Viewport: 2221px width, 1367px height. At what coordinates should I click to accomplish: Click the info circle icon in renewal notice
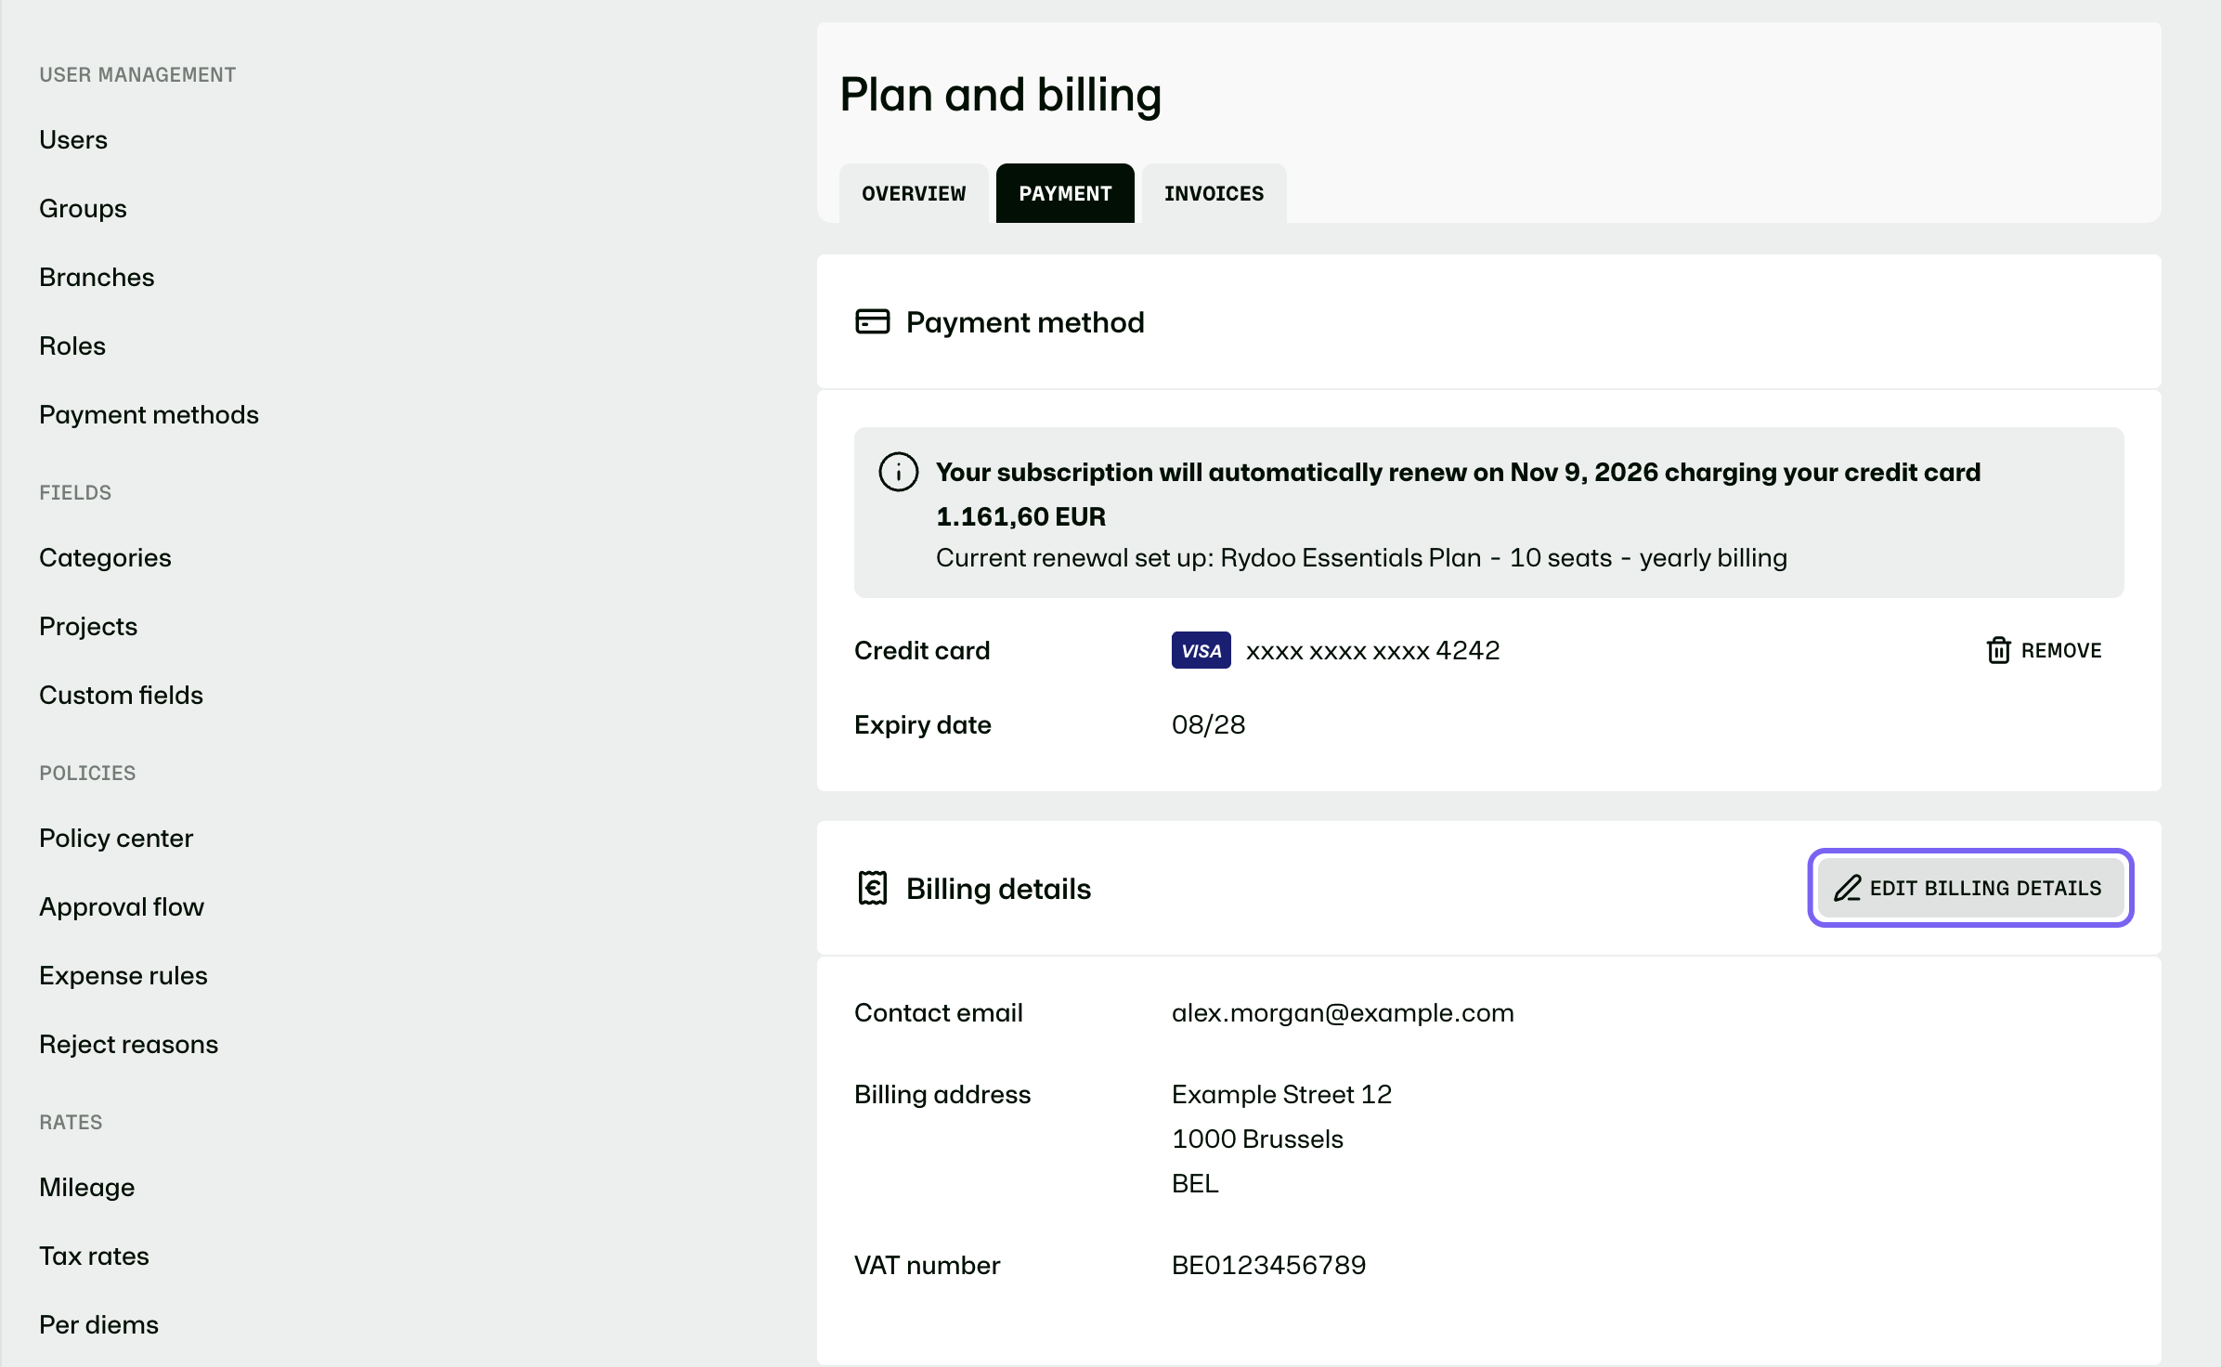click(x=898, y=472)
